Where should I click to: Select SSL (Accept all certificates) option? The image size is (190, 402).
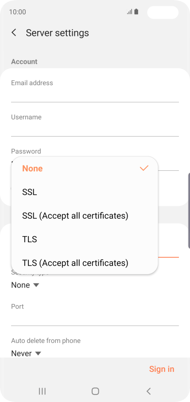point(85,216)
